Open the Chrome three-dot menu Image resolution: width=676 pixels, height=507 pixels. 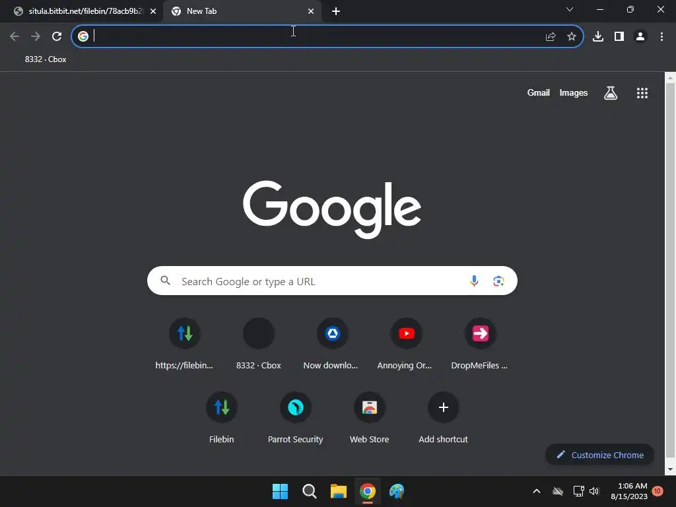pyautogui.click(x=661, y=37)
